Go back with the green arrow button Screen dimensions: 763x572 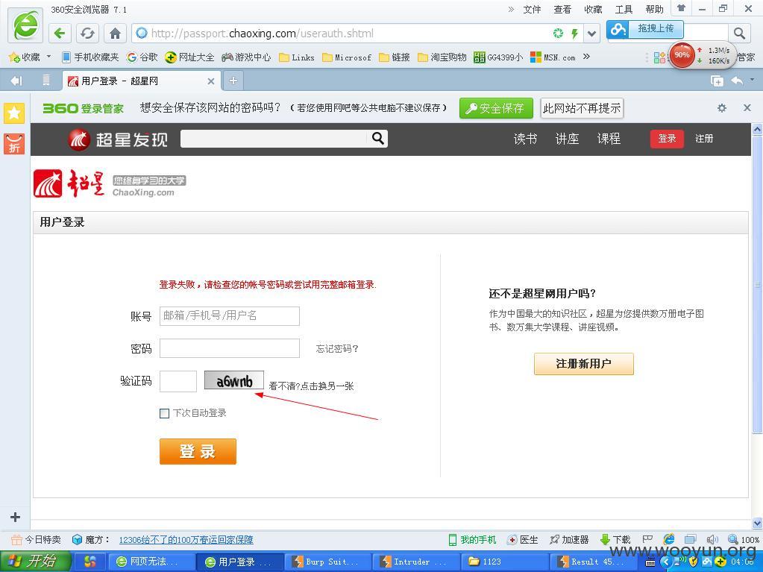tap(60, 33)
